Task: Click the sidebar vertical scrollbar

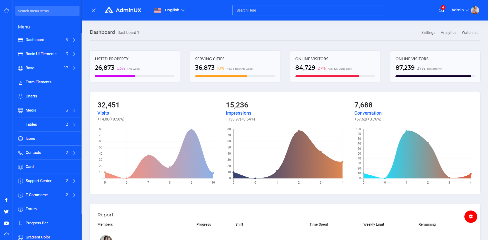Action: pos(81,123)
